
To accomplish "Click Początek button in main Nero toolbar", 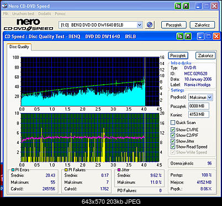I will pos(174,25).
